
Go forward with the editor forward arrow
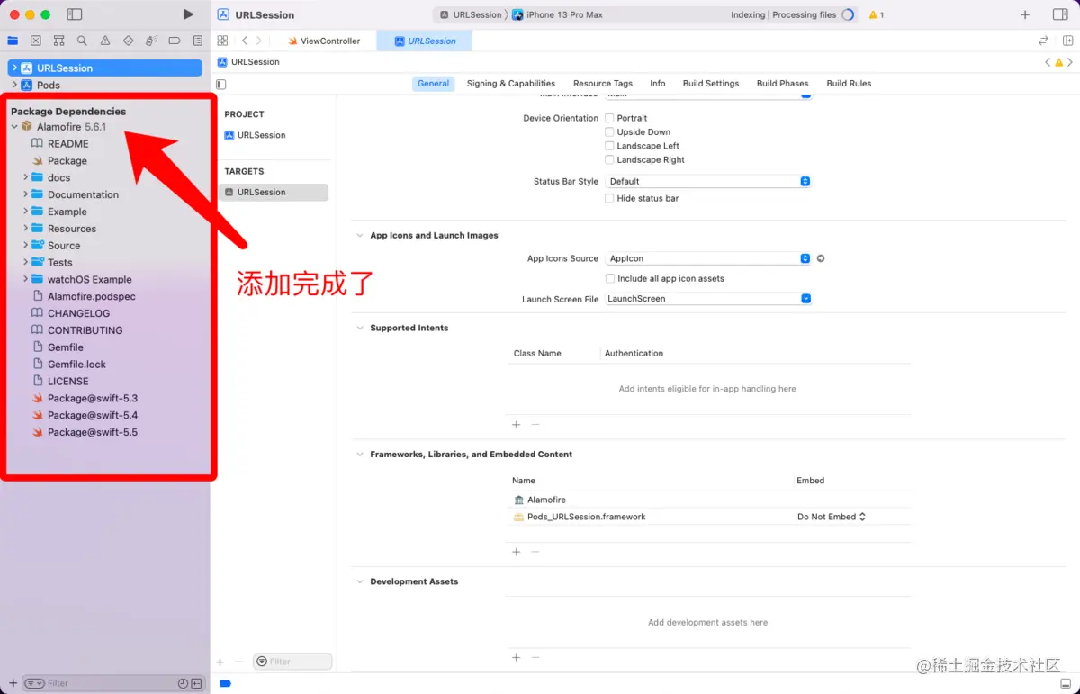coord(259,41)
